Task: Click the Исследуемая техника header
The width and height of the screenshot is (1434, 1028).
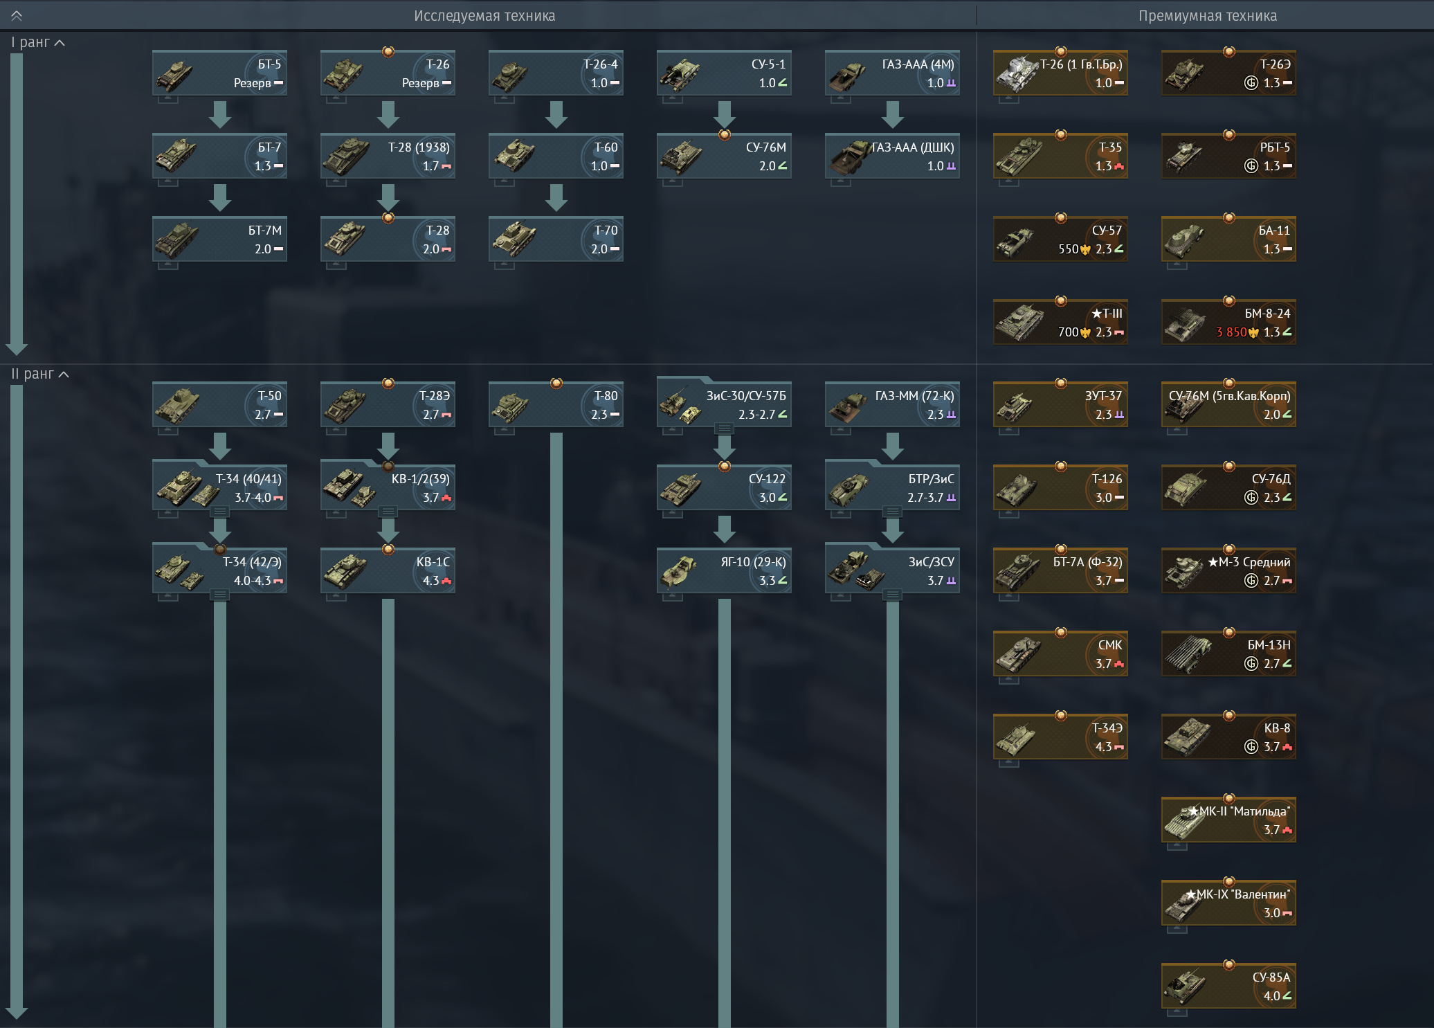Action: (x=484, y=15)
